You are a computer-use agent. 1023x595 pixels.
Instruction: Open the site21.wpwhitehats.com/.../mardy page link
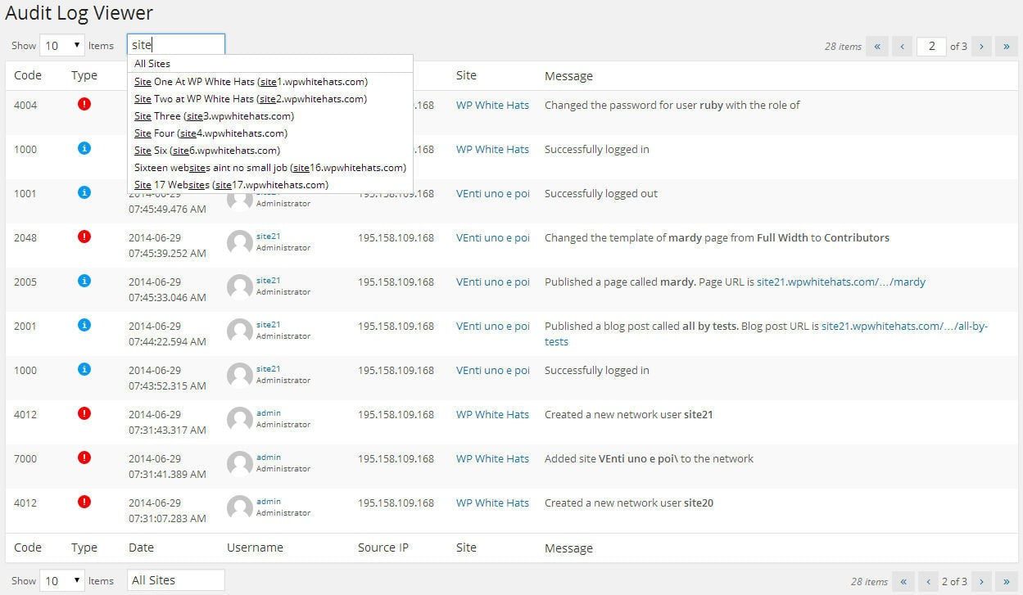(x=840, y=282)
